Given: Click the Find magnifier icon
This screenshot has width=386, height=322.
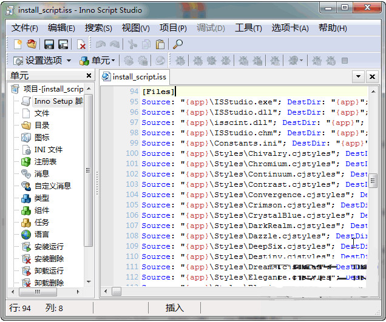Looking at the screenshot, I should (178, 44).
